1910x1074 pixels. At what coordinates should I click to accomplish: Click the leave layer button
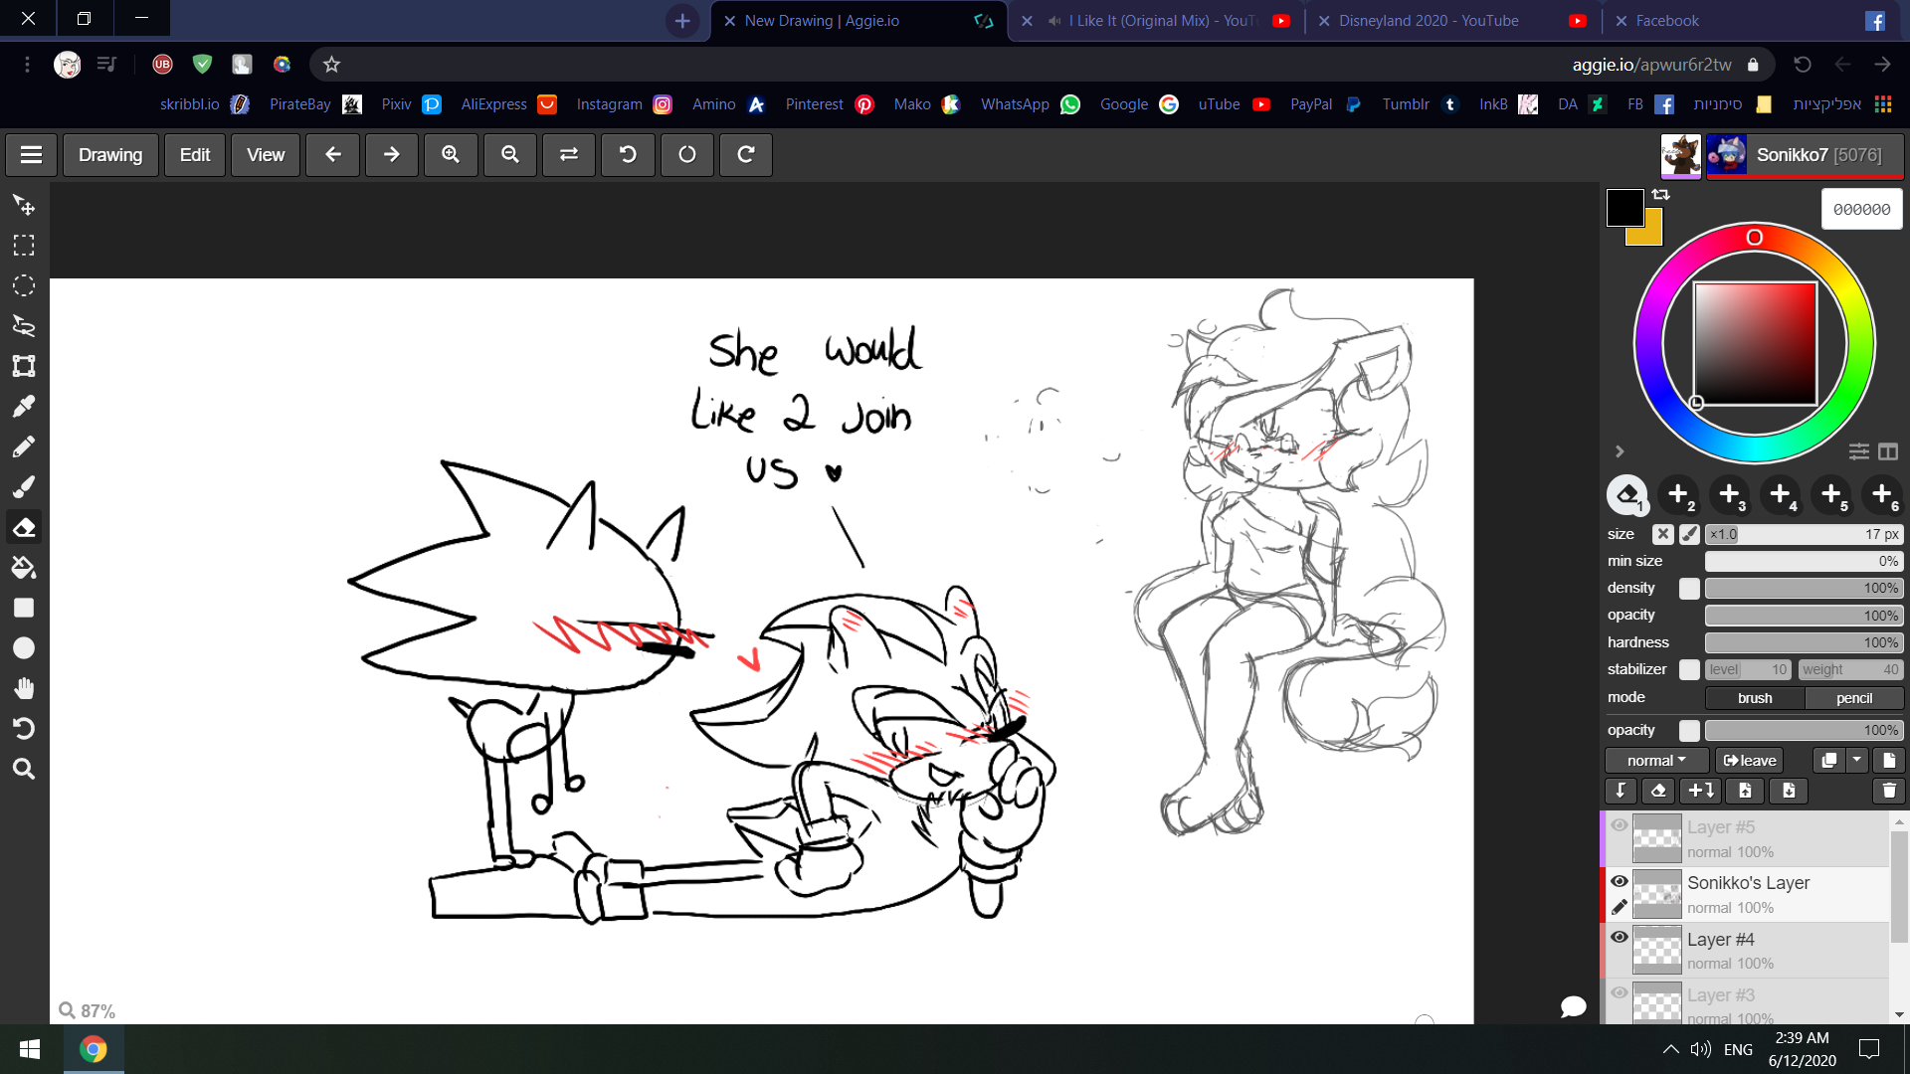pyautogui.click(x=1749, y=761)
